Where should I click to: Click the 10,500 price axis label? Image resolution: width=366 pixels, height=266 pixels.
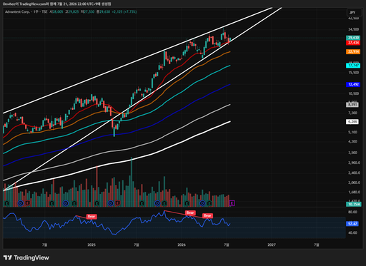[x=353, y=93]
